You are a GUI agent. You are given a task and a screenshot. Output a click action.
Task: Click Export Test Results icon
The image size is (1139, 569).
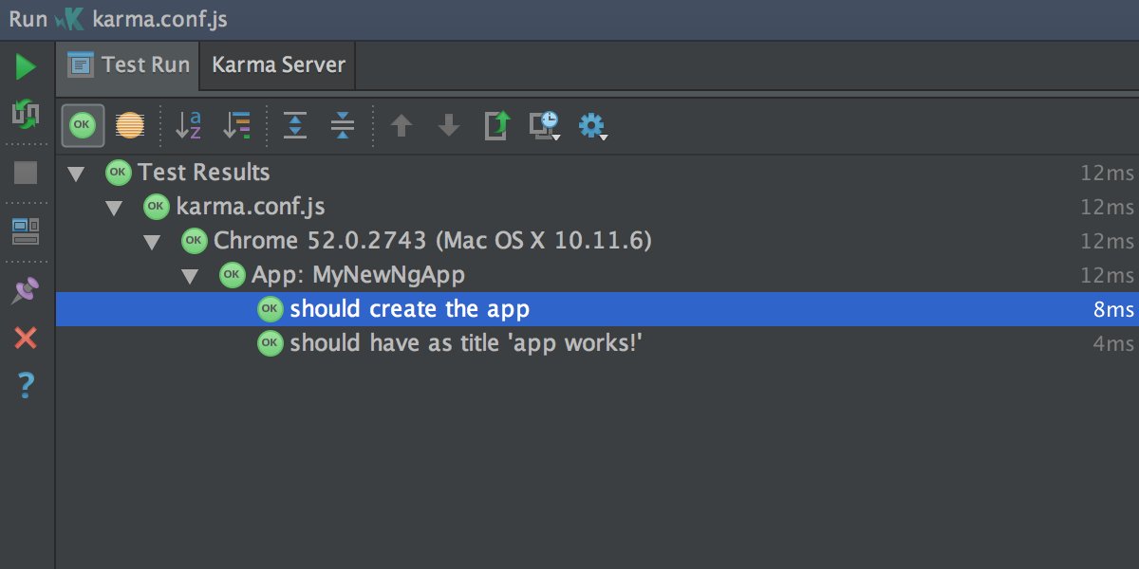click(497, 124)
